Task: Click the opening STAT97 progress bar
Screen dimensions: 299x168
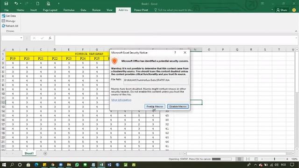Action: tap(222, 159)
